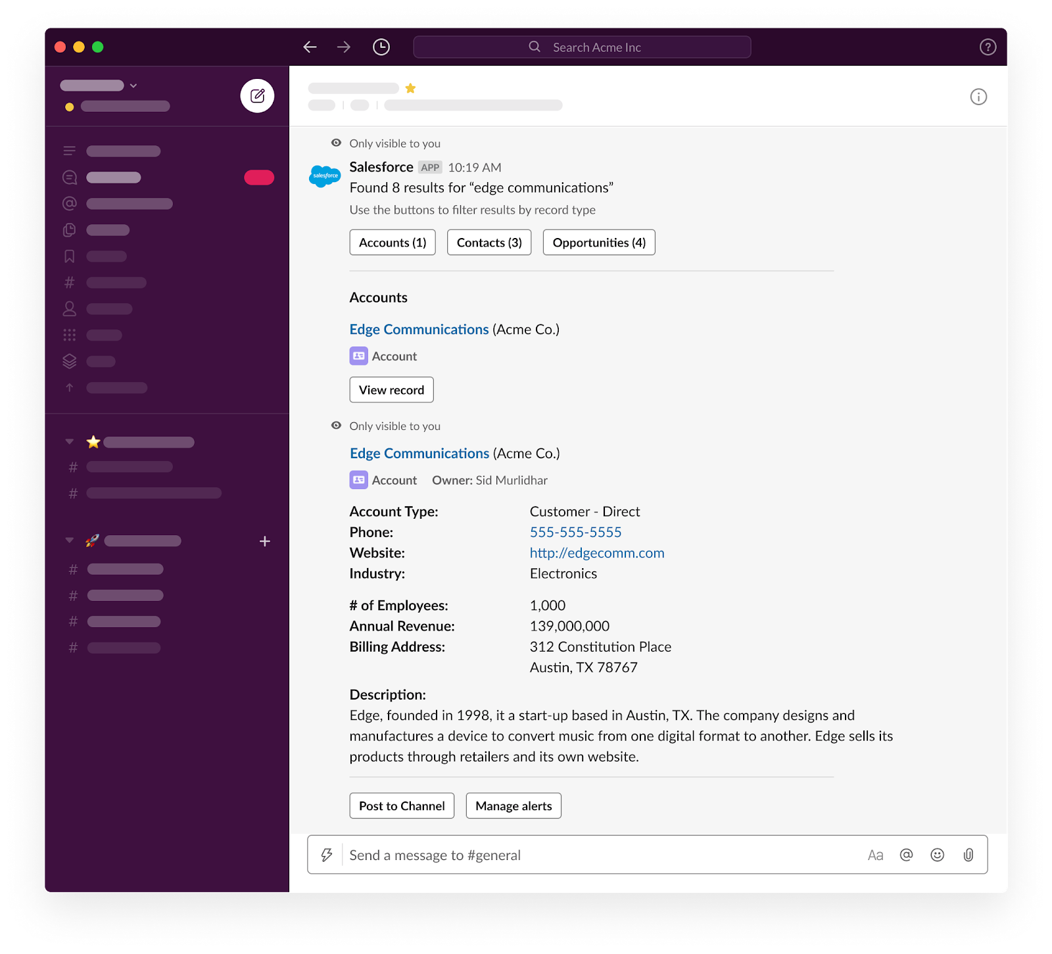Screen dimensions: 1052x954
Task: Click the yellow status dot under workspace name
Action: (69, 107)
